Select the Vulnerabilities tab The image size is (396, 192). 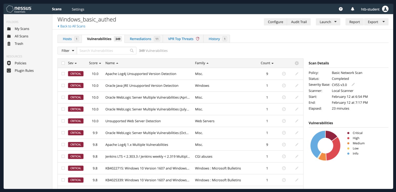pos(103,39)
